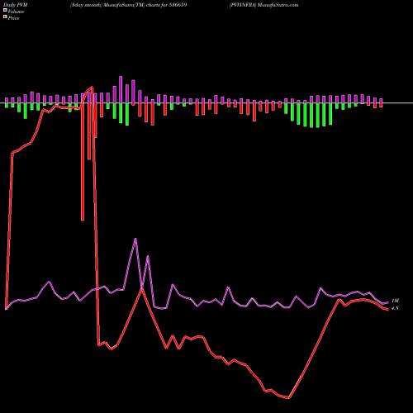Click the 'Volume' legend label
Image resolution: width=413 pixels, height=413 pixels.
coord(16,12)
